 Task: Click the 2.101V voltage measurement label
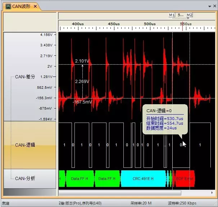[x=82, y=61]
